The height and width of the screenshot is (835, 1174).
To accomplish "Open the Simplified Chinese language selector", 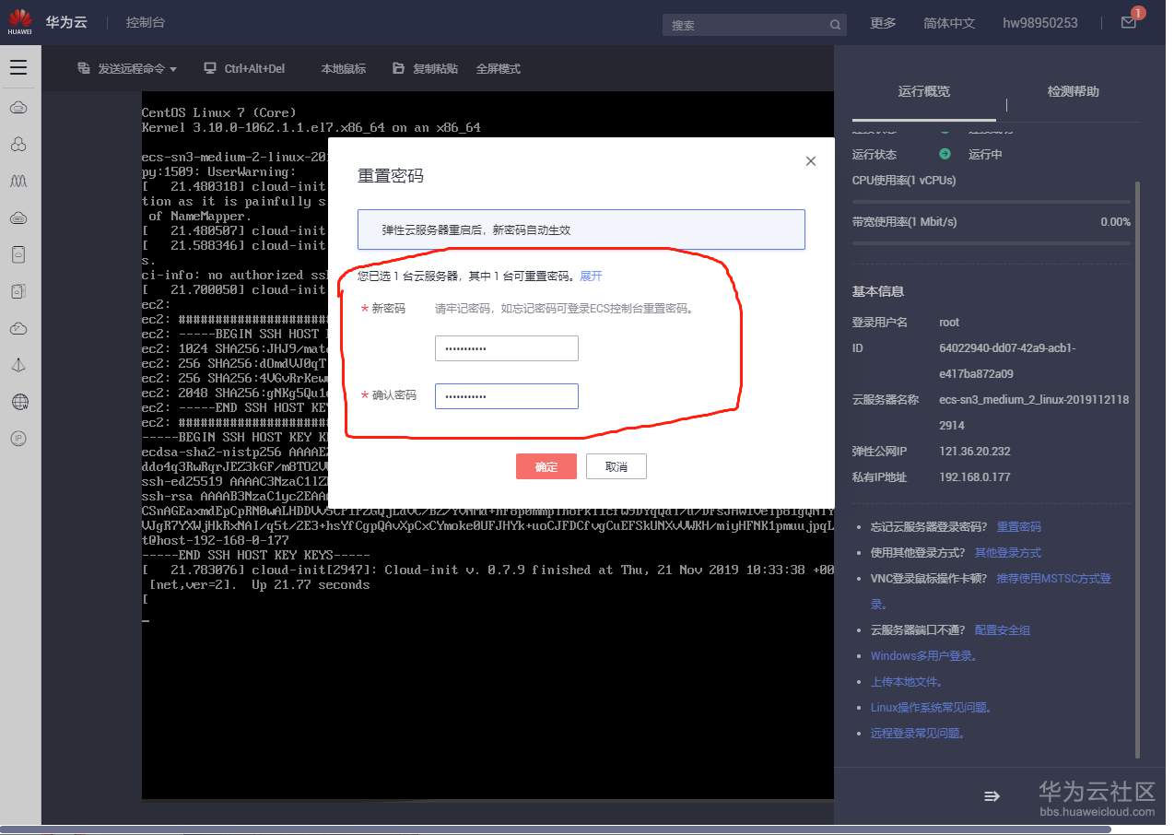I will [x=949, y=23].
